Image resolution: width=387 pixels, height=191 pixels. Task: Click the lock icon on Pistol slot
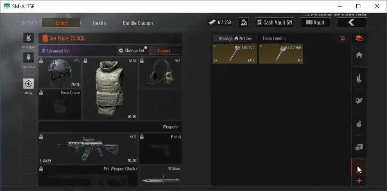coord(142,137)
